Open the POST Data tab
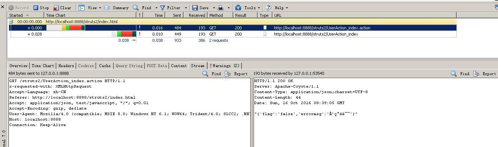Image resolution: width=498 pixels, height=147 pixels. click(x=157, y=66)
